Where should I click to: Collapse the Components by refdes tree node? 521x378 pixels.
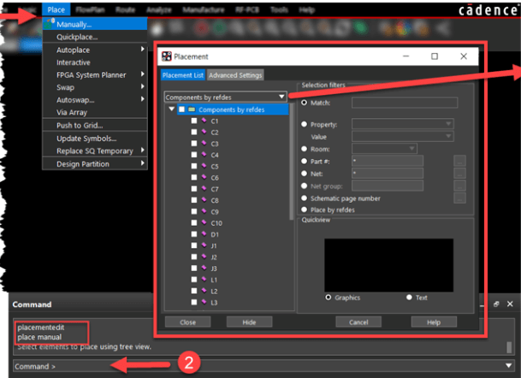tap(171, 110)
